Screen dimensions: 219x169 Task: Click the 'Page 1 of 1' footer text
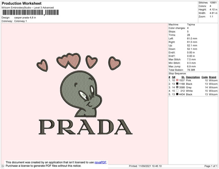211,166
